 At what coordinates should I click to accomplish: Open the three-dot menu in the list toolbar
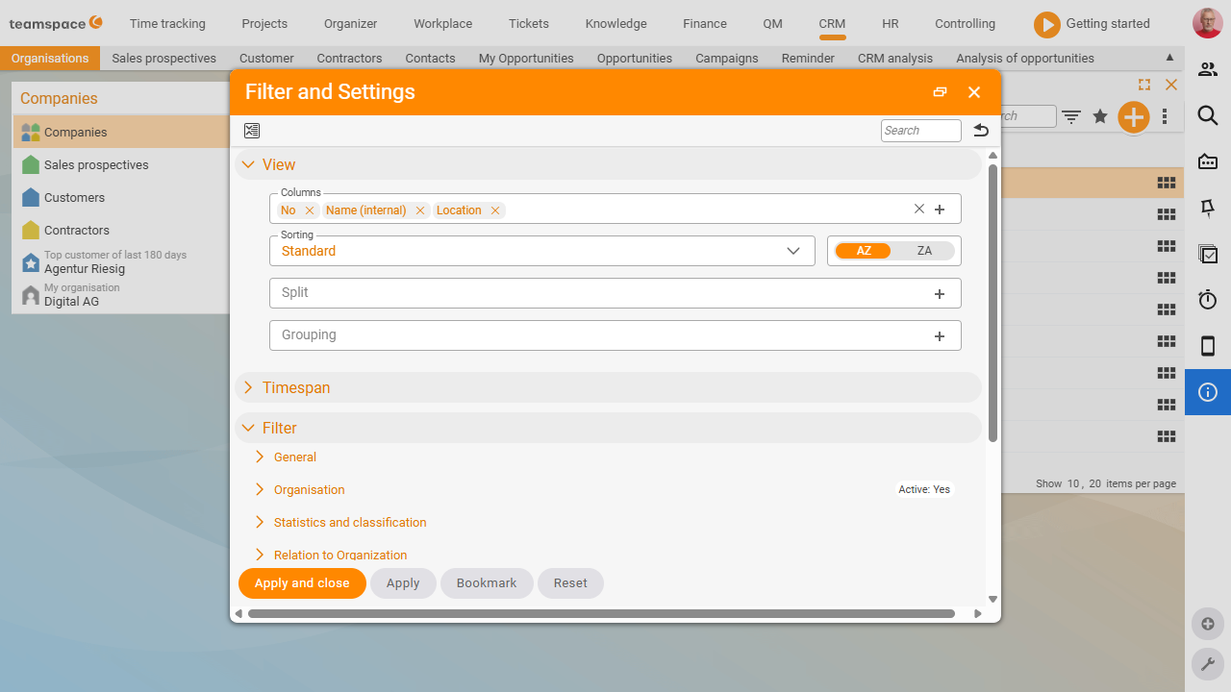coord(1165,116)
